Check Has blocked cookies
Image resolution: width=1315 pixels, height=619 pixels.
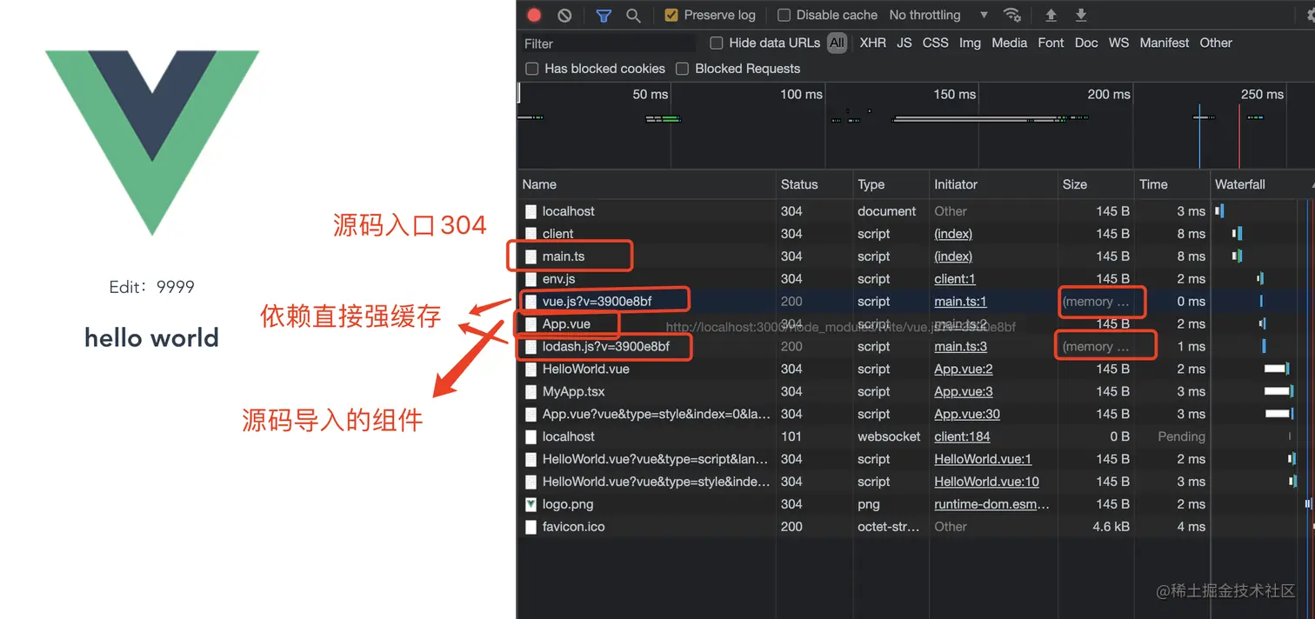tap(531, 69)
